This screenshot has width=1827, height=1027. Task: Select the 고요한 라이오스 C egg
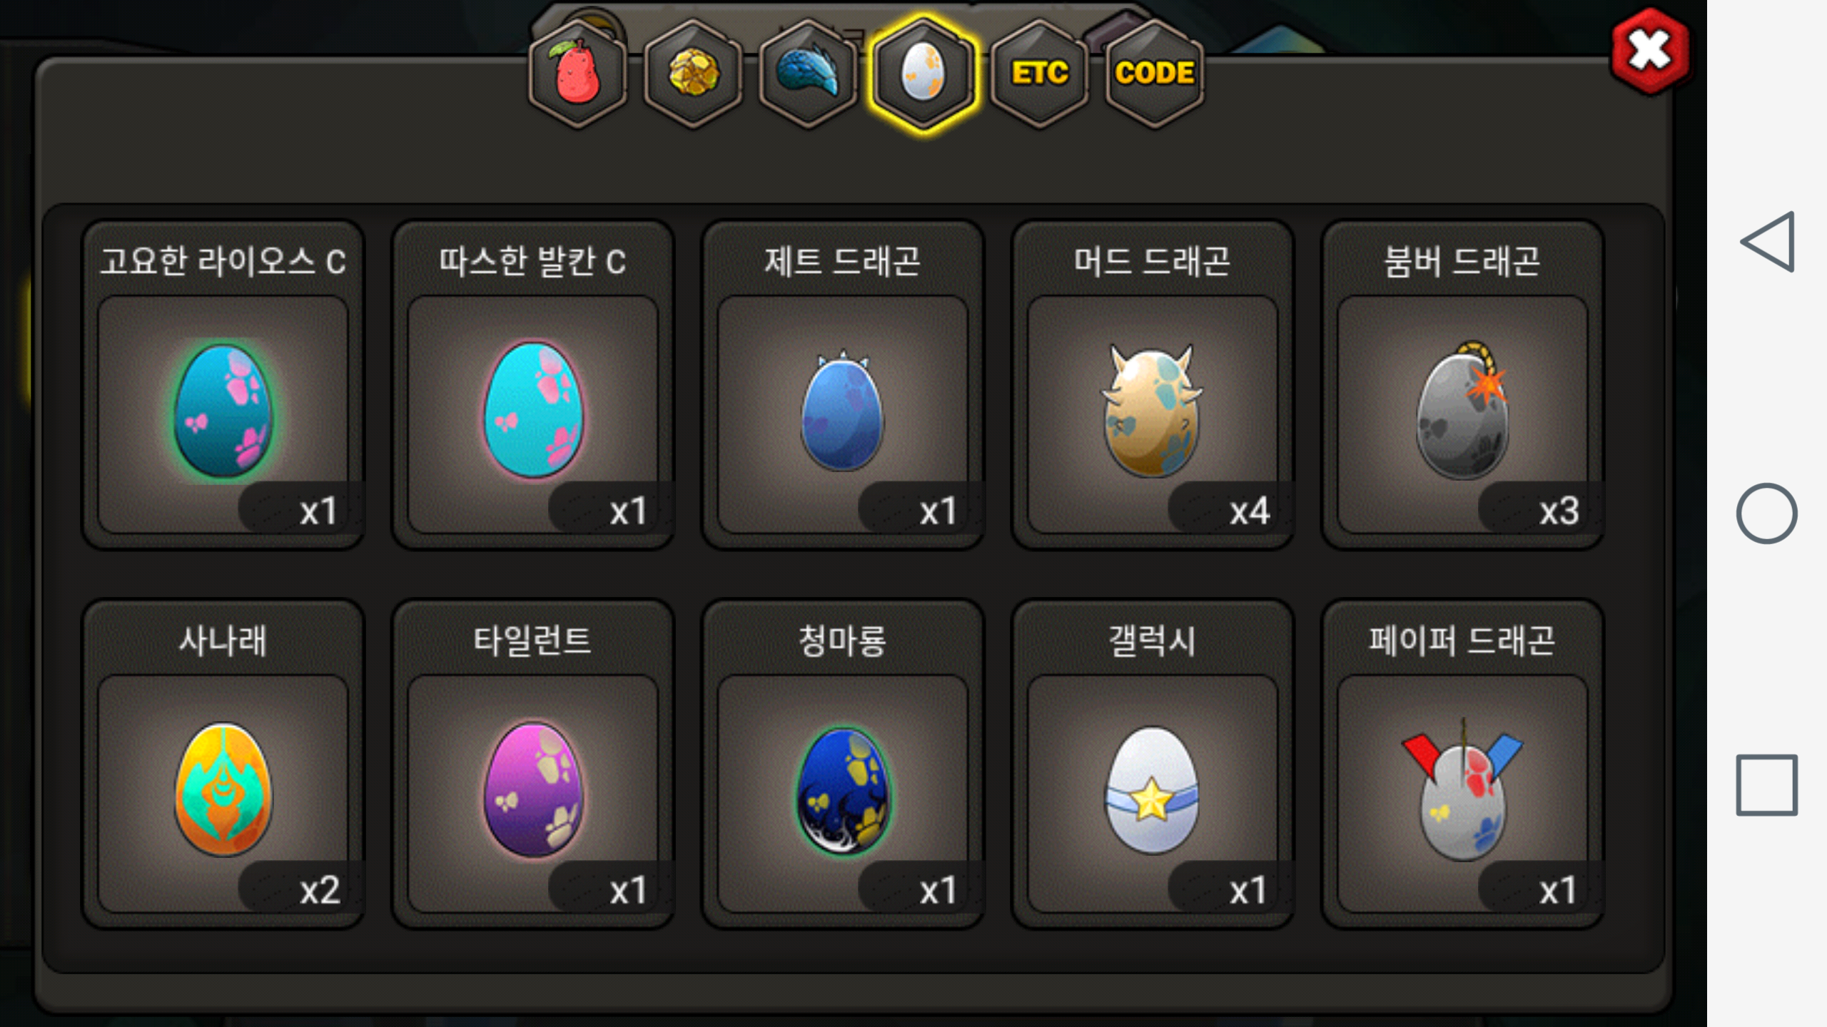click(x=223, y=385)
